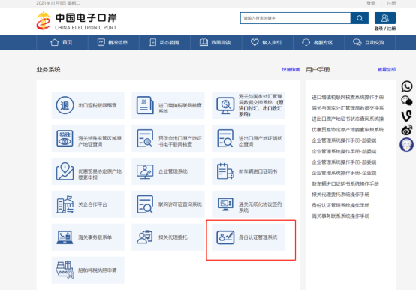Open 优惠贸易协定原产地要素申报系统 manual link

click(x=348, y=130)
